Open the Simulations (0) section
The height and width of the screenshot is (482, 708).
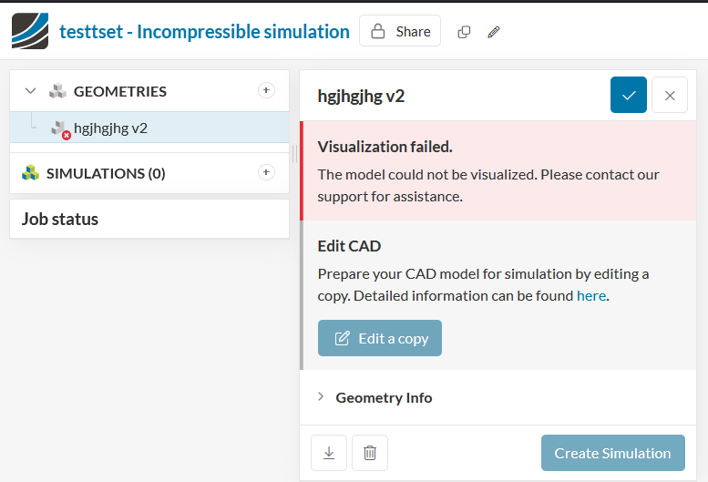click(x=106, y=173)
